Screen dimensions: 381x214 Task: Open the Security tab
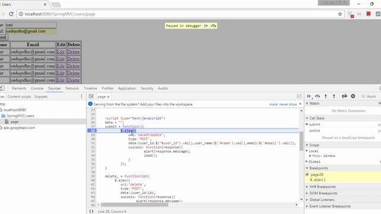pos(147,89)
